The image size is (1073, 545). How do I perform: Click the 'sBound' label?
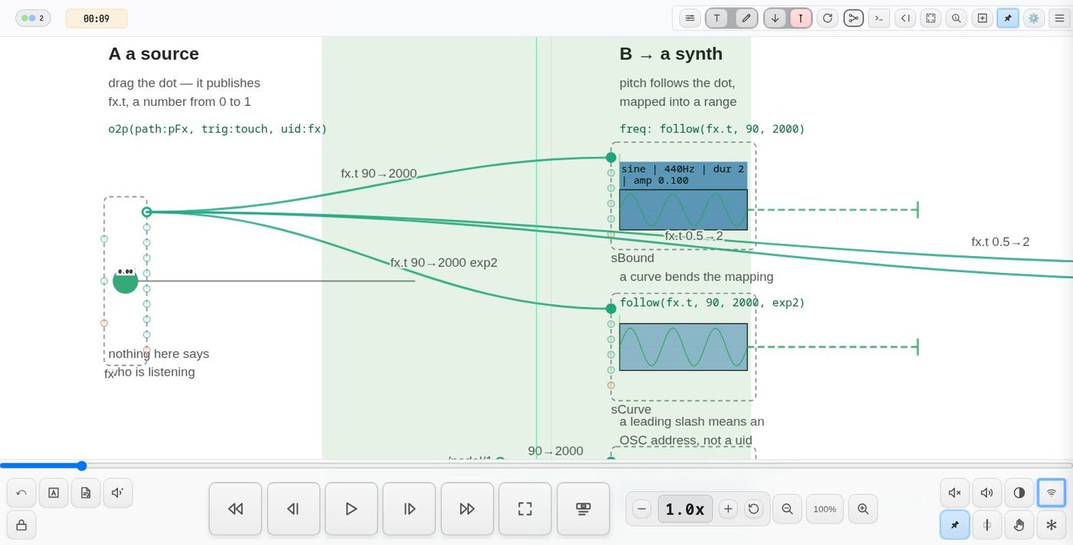(x=632, y=258)
